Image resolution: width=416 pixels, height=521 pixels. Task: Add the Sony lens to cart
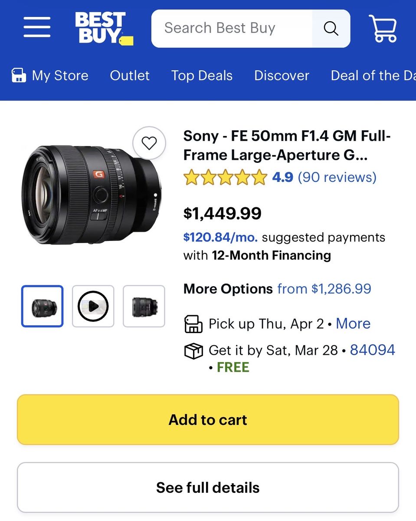click(x=208, y=419)
